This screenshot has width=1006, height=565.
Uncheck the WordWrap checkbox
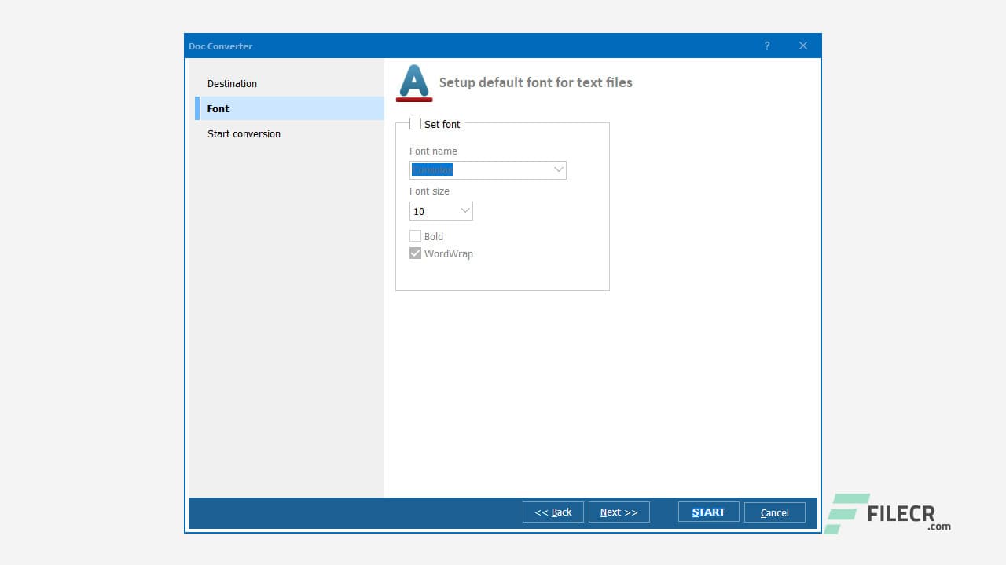click(x=415, y=253)
